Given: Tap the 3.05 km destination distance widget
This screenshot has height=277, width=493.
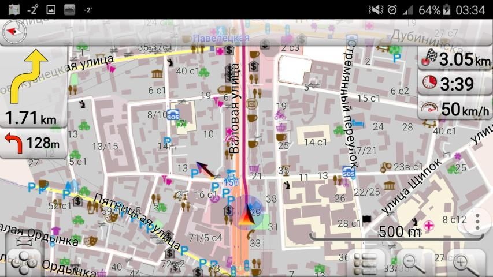Looking at the screenshot, I should [455, 59].
